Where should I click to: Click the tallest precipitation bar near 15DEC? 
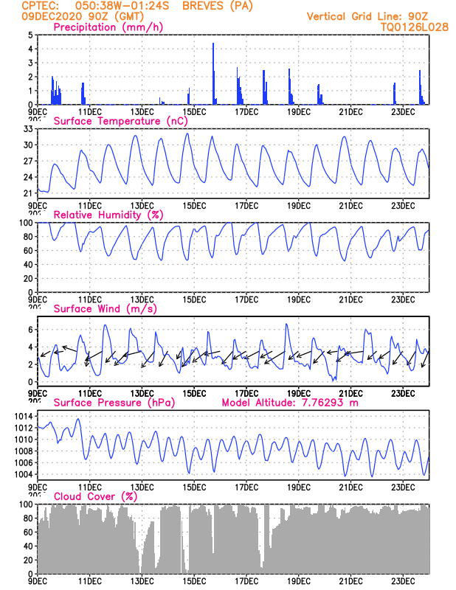(x=213, y=73)
